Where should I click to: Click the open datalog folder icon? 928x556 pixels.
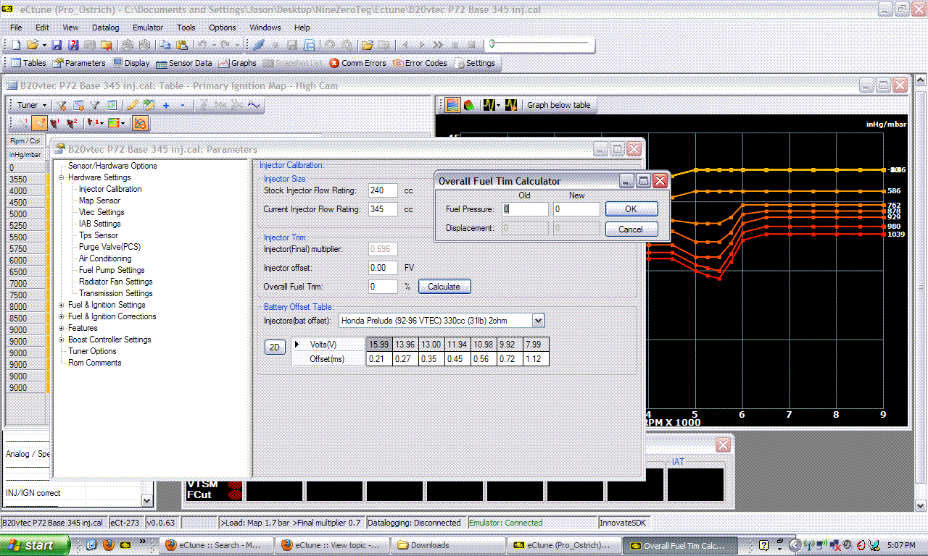(368, 45)
